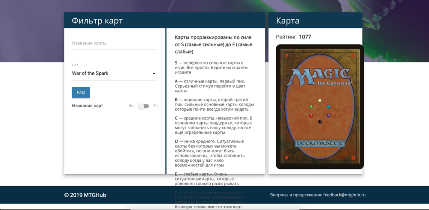Click the white mana dot on the card
429x210 pixels.
[x=320, y=101]
